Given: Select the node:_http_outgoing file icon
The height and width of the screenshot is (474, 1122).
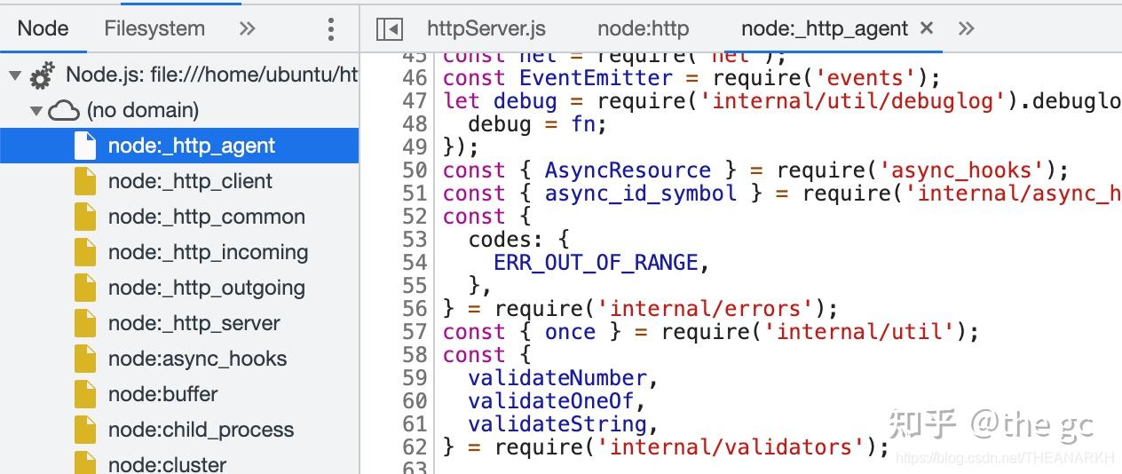Looking at the screenshot, I should point(85,288).
